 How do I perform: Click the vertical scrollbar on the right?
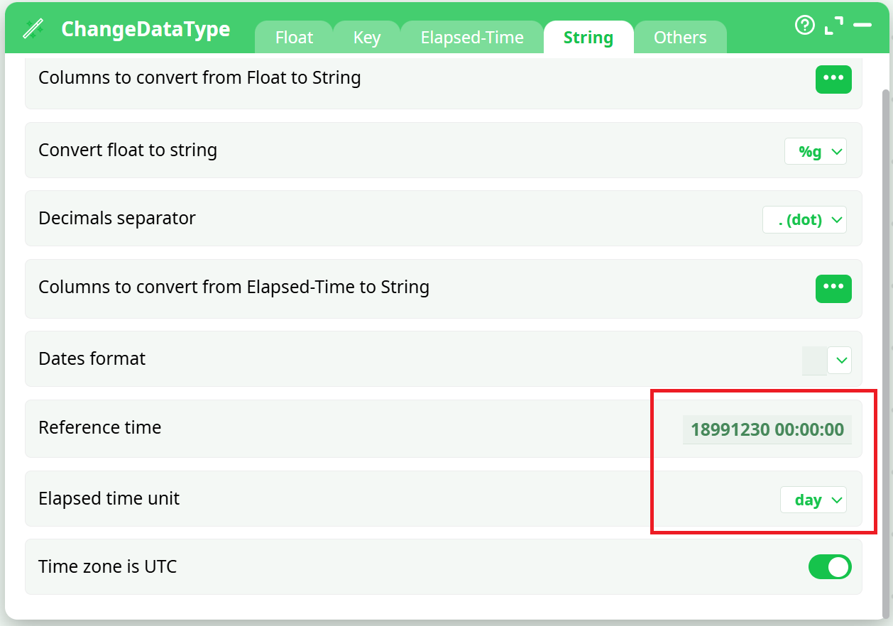click(884, 284)
